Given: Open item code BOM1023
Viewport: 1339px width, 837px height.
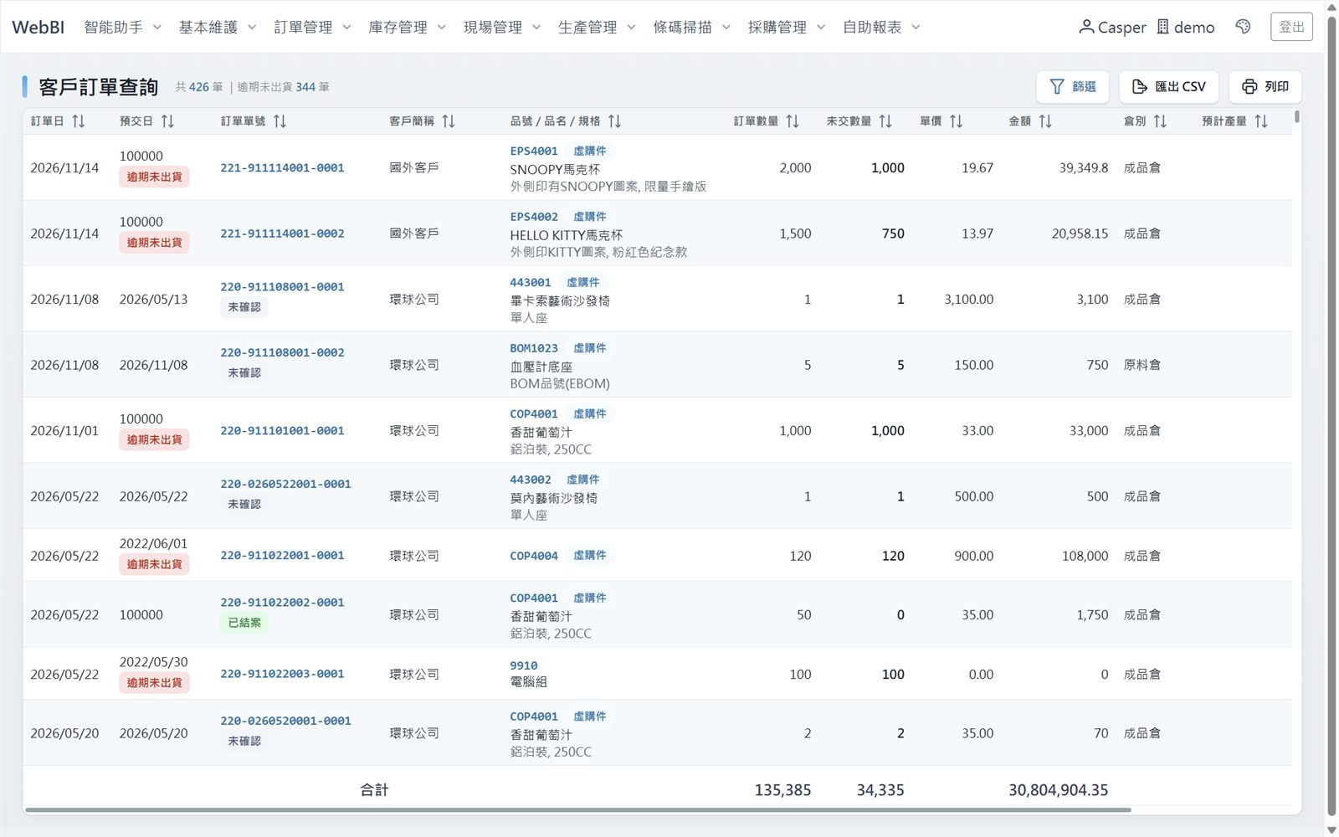Looking at the screenshot, I should (534, 348).
